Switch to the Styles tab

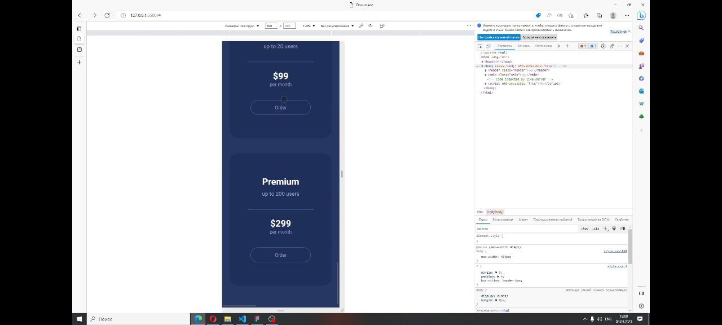pos(483,219)
